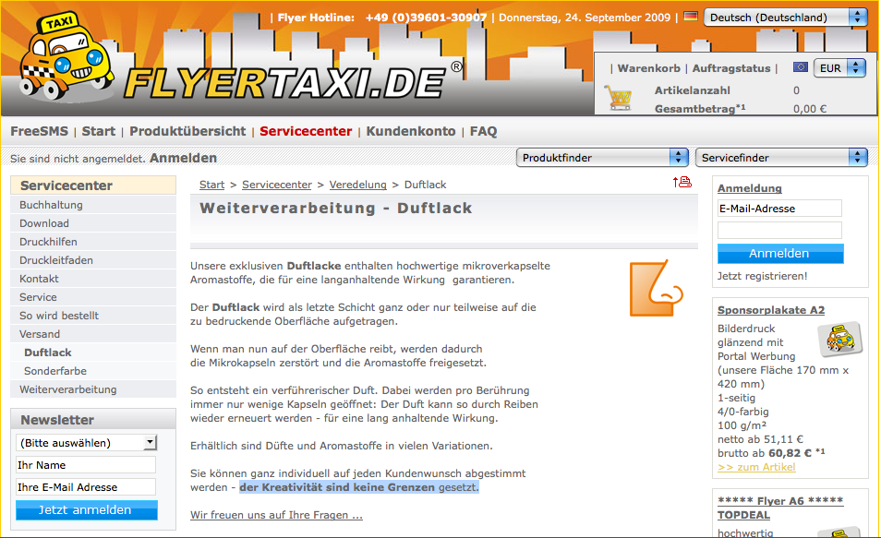Select Duftlack in the sidebar
This screenshot has width=881, height=538.
(93, 353)
